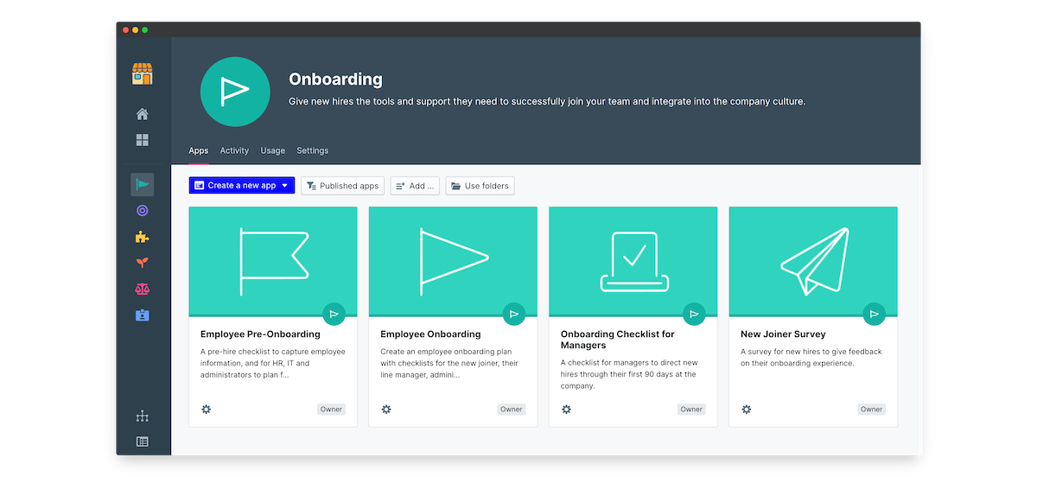Click flag badge on Employee Pre-Onboarding card
Screen dimensions: 1037x477
point(334,314)
